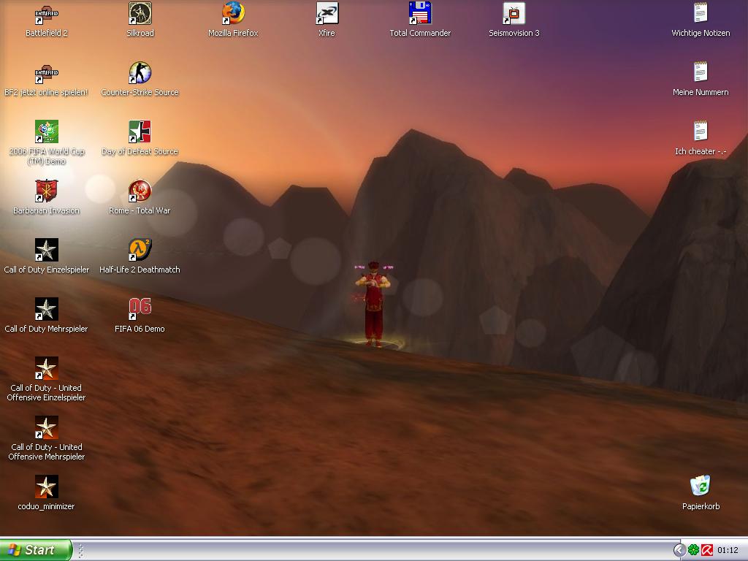Select the Meine Nummern text file
Image resolution: width=748 pixels, height=561 pixels.
701,73
